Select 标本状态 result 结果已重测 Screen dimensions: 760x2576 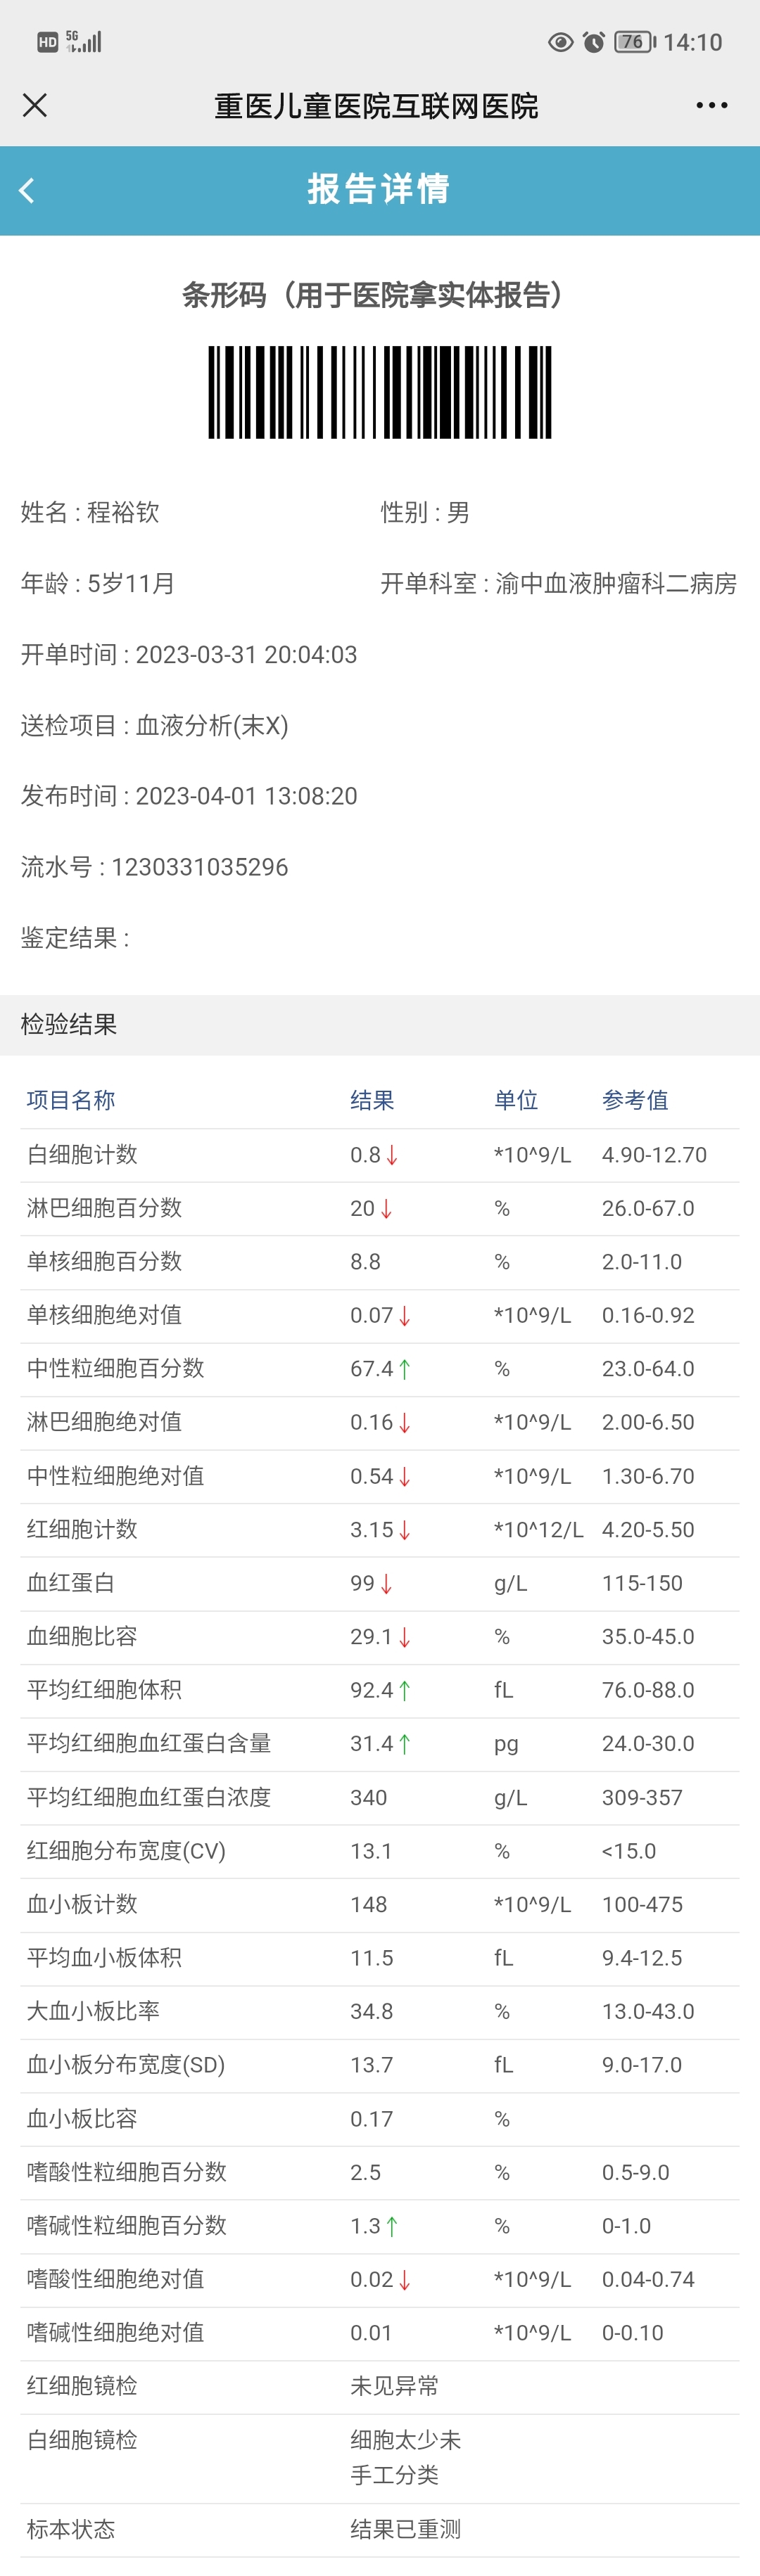point(405,2529)
